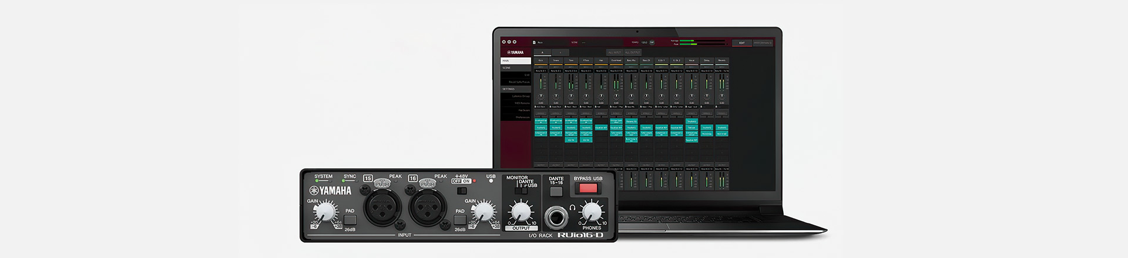Open Scene List in the sidebar
The width and height of the screenshot is (1128, 258).
(x=515, y=75)
